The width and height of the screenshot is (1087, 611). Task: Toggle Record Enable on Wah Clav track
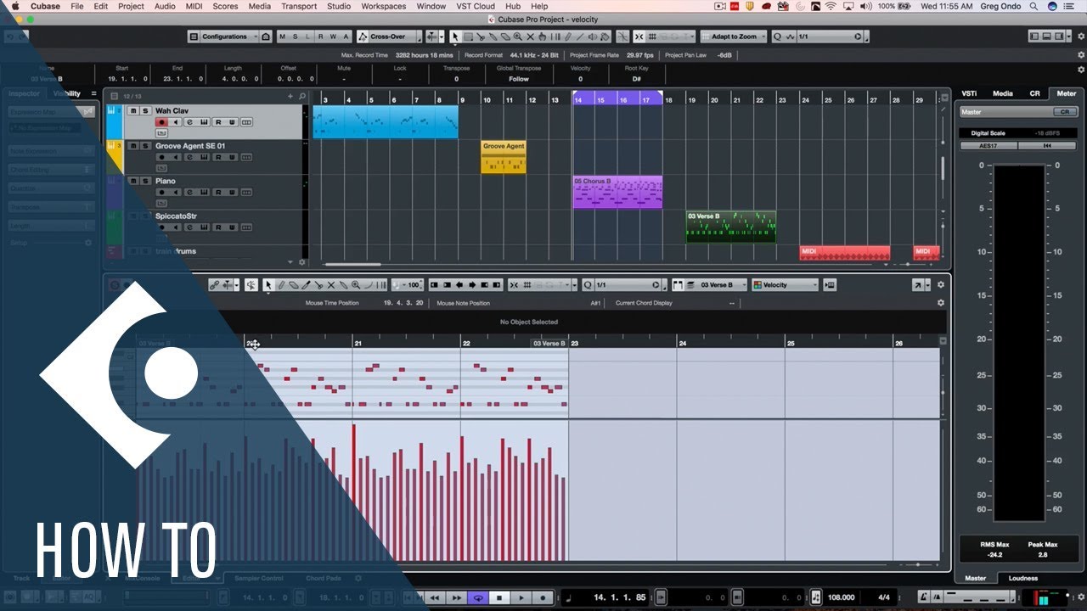162,122
